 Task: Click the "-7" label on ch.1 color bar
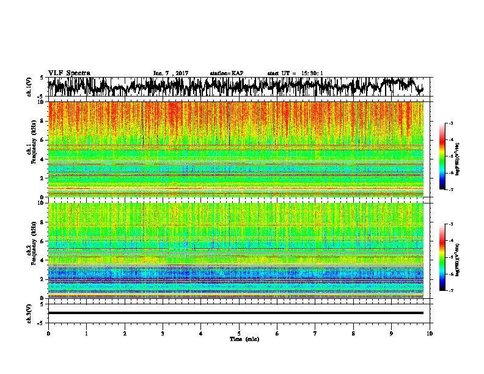451,189
